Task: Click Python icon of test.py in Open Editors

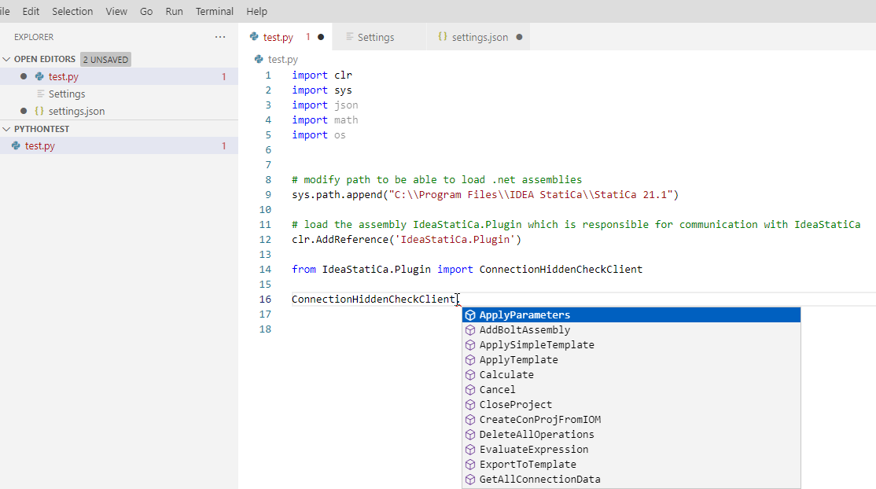Action: point(39,76)
